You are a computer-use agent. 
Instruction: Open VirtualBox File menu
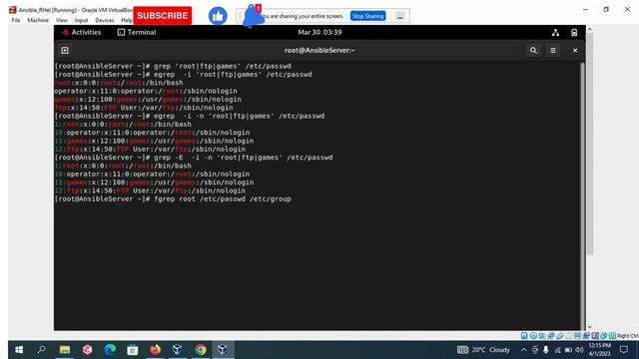point(16,20)
